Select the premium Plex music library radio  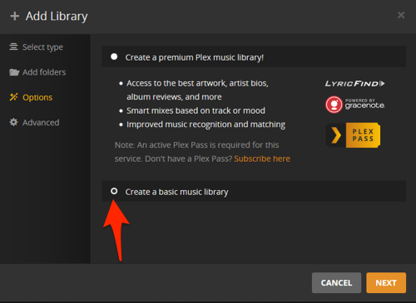(114, 56)
